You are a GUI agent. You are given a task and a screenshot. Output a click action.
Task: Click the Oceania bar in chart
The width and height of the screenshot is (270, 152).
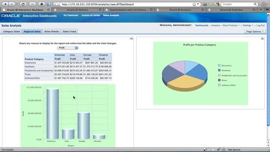[99, 137]
